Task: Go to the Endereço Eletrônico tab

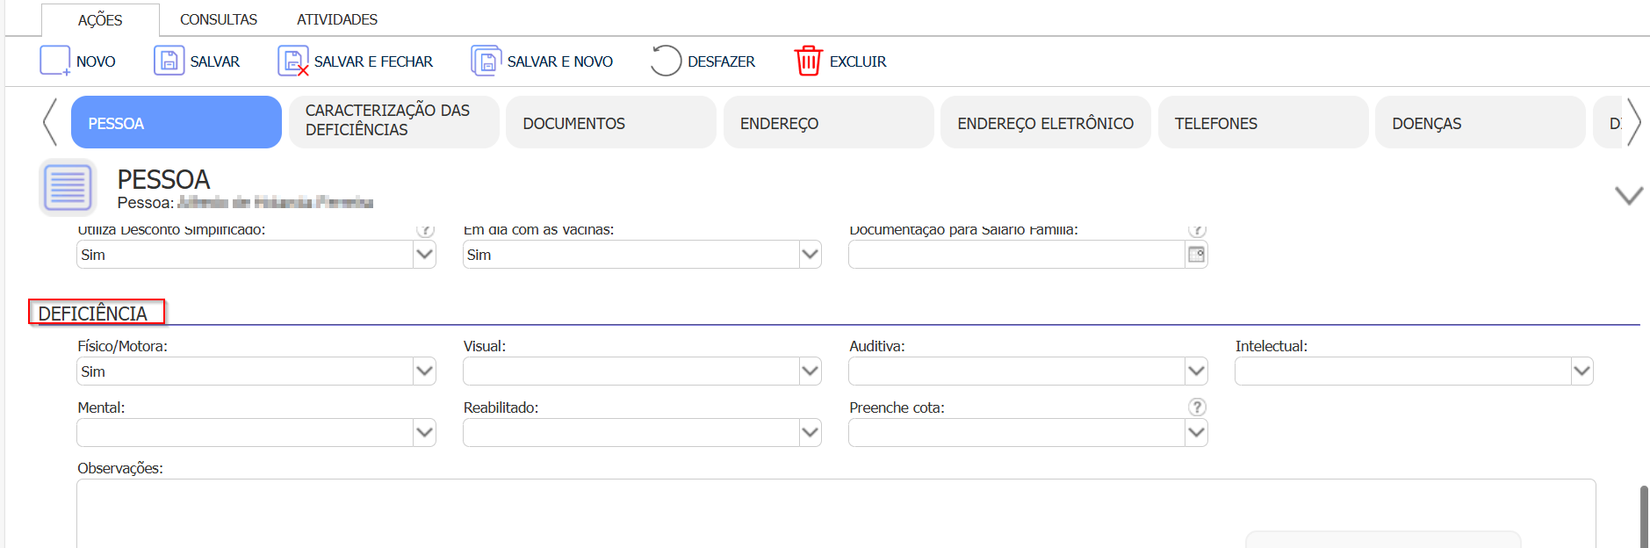Action: tap(1045, 123)
